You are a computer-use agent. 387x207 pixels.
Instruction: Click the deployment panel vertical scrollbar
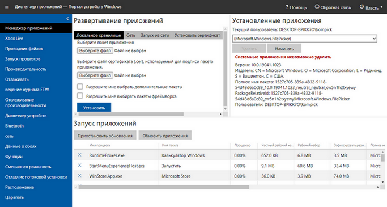(x=225, y=69)
